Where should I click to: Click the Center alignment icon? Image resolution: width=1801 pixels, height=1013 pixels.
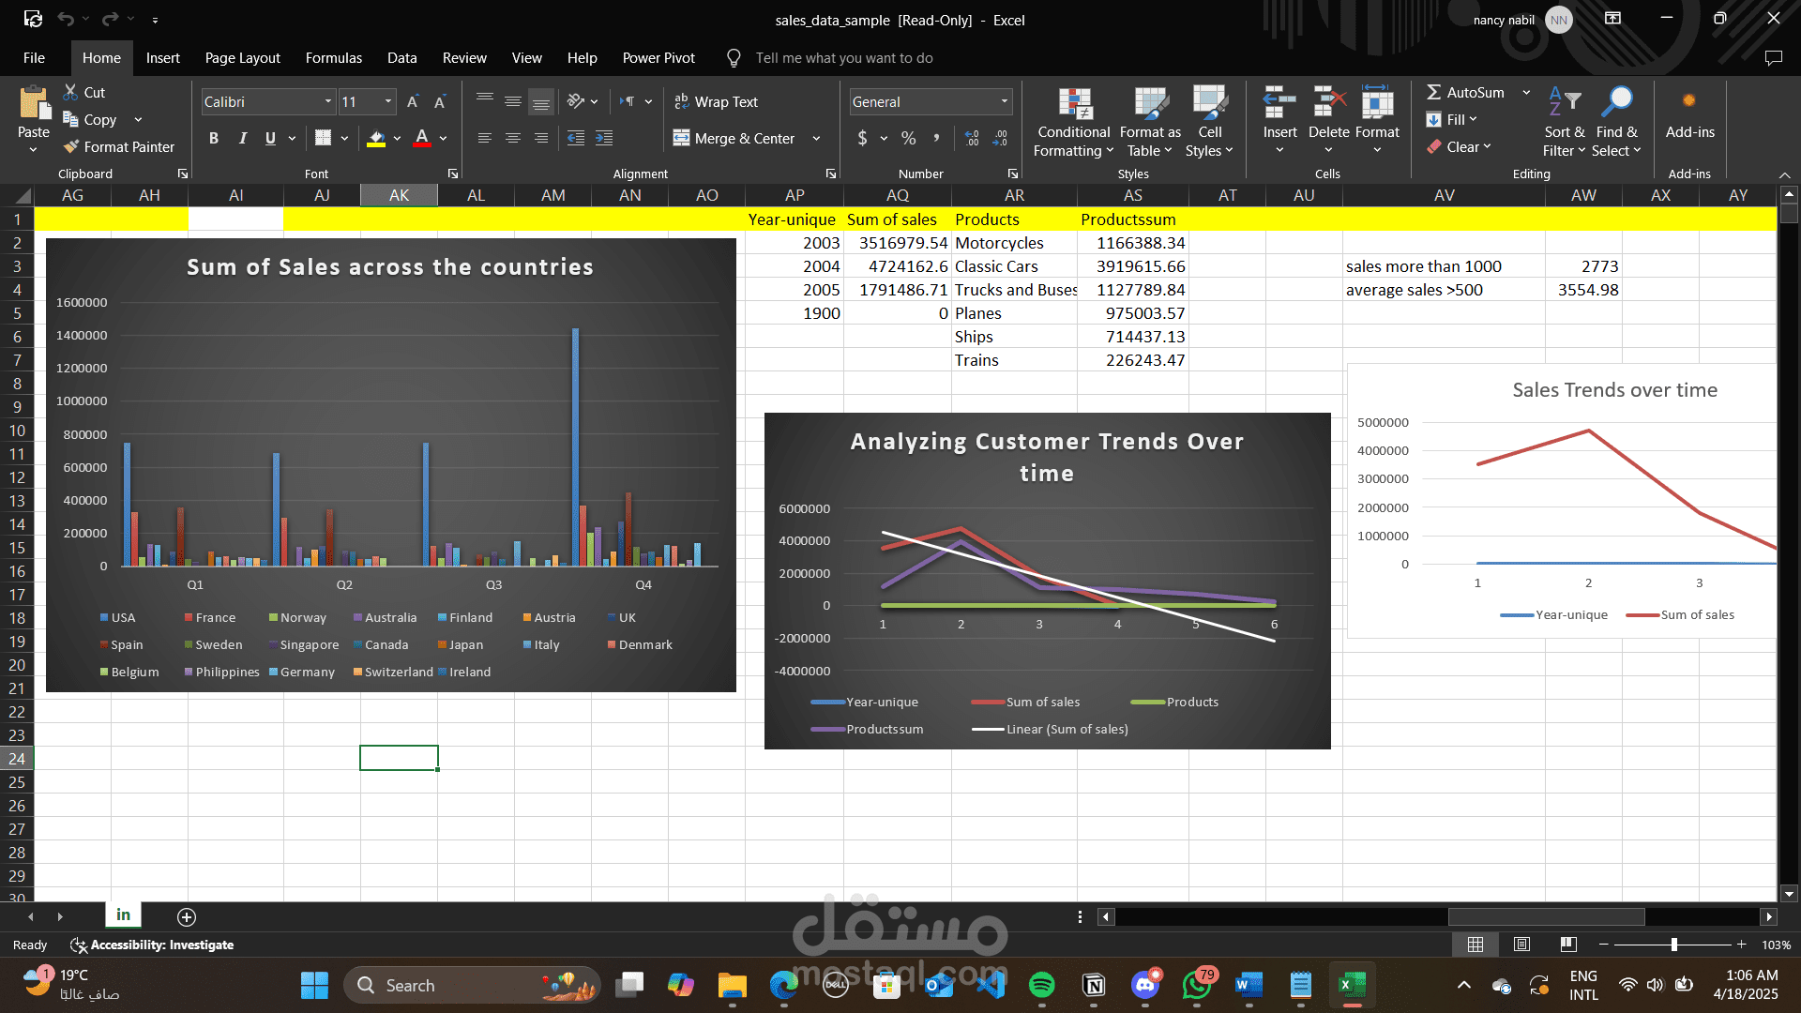(512, 138)
